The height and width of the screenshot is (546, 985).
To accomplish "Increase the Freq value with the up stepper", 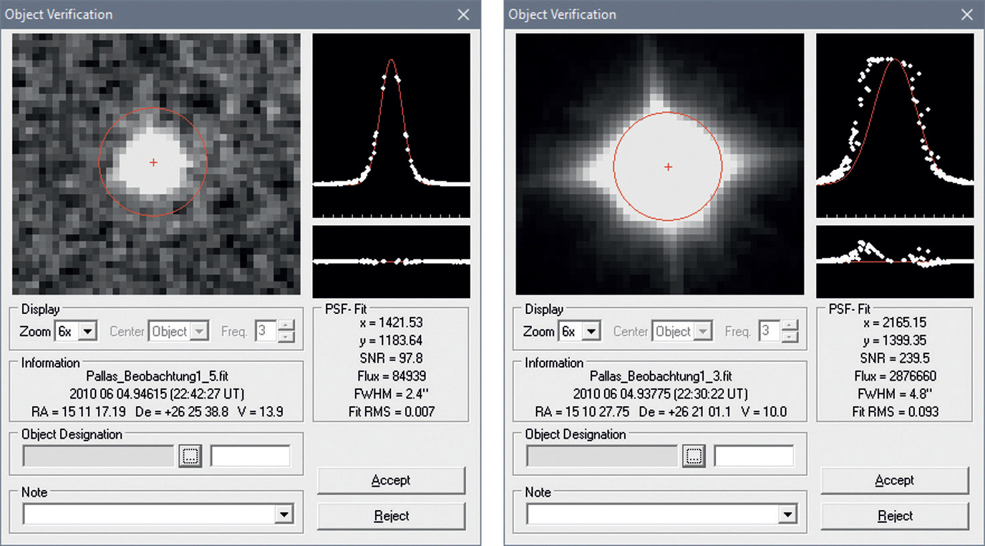I will pyautogui.click(x=286, y=326).
